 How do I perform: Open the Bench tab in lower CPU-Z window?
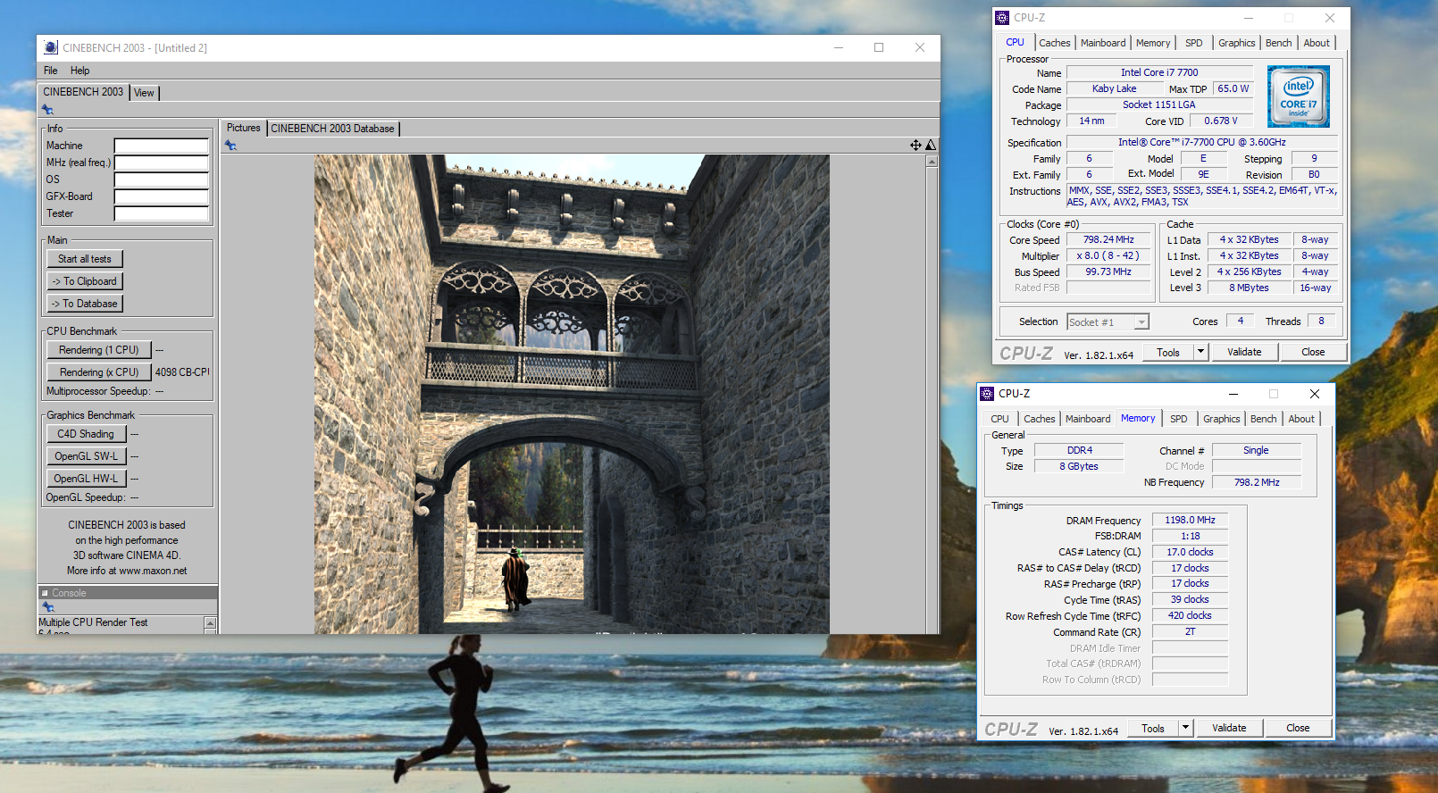(x=1263, y=419)
